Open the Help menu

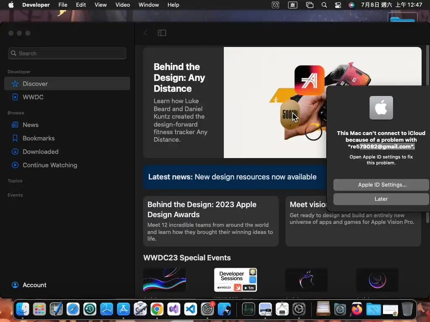[x=173, y=5]
